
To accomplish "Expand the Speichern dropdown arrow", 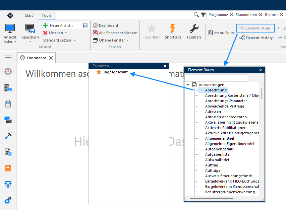I will coord(30,42).
